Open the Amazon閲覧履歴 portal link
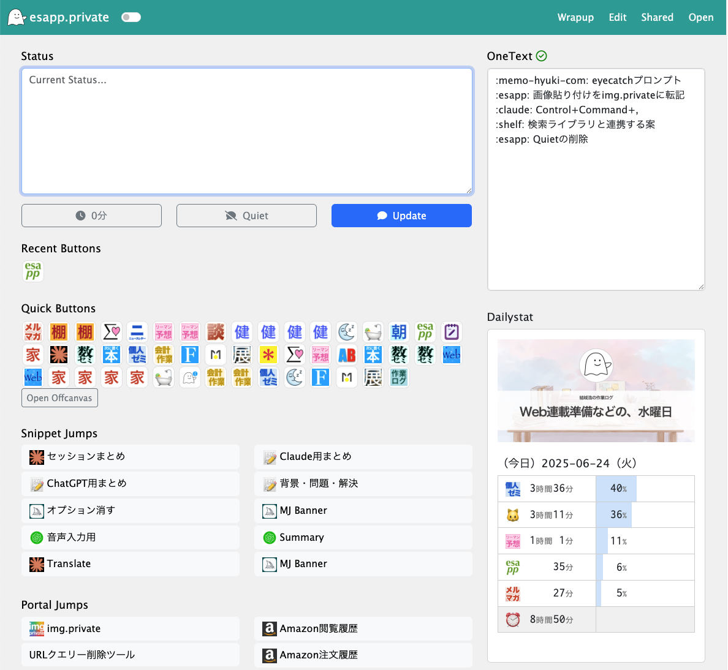 point(363,629)
